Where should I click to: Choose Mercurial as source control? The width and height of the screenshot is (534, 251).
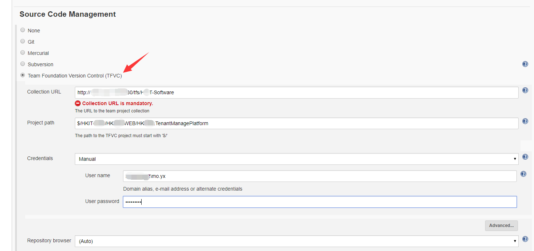23,53
